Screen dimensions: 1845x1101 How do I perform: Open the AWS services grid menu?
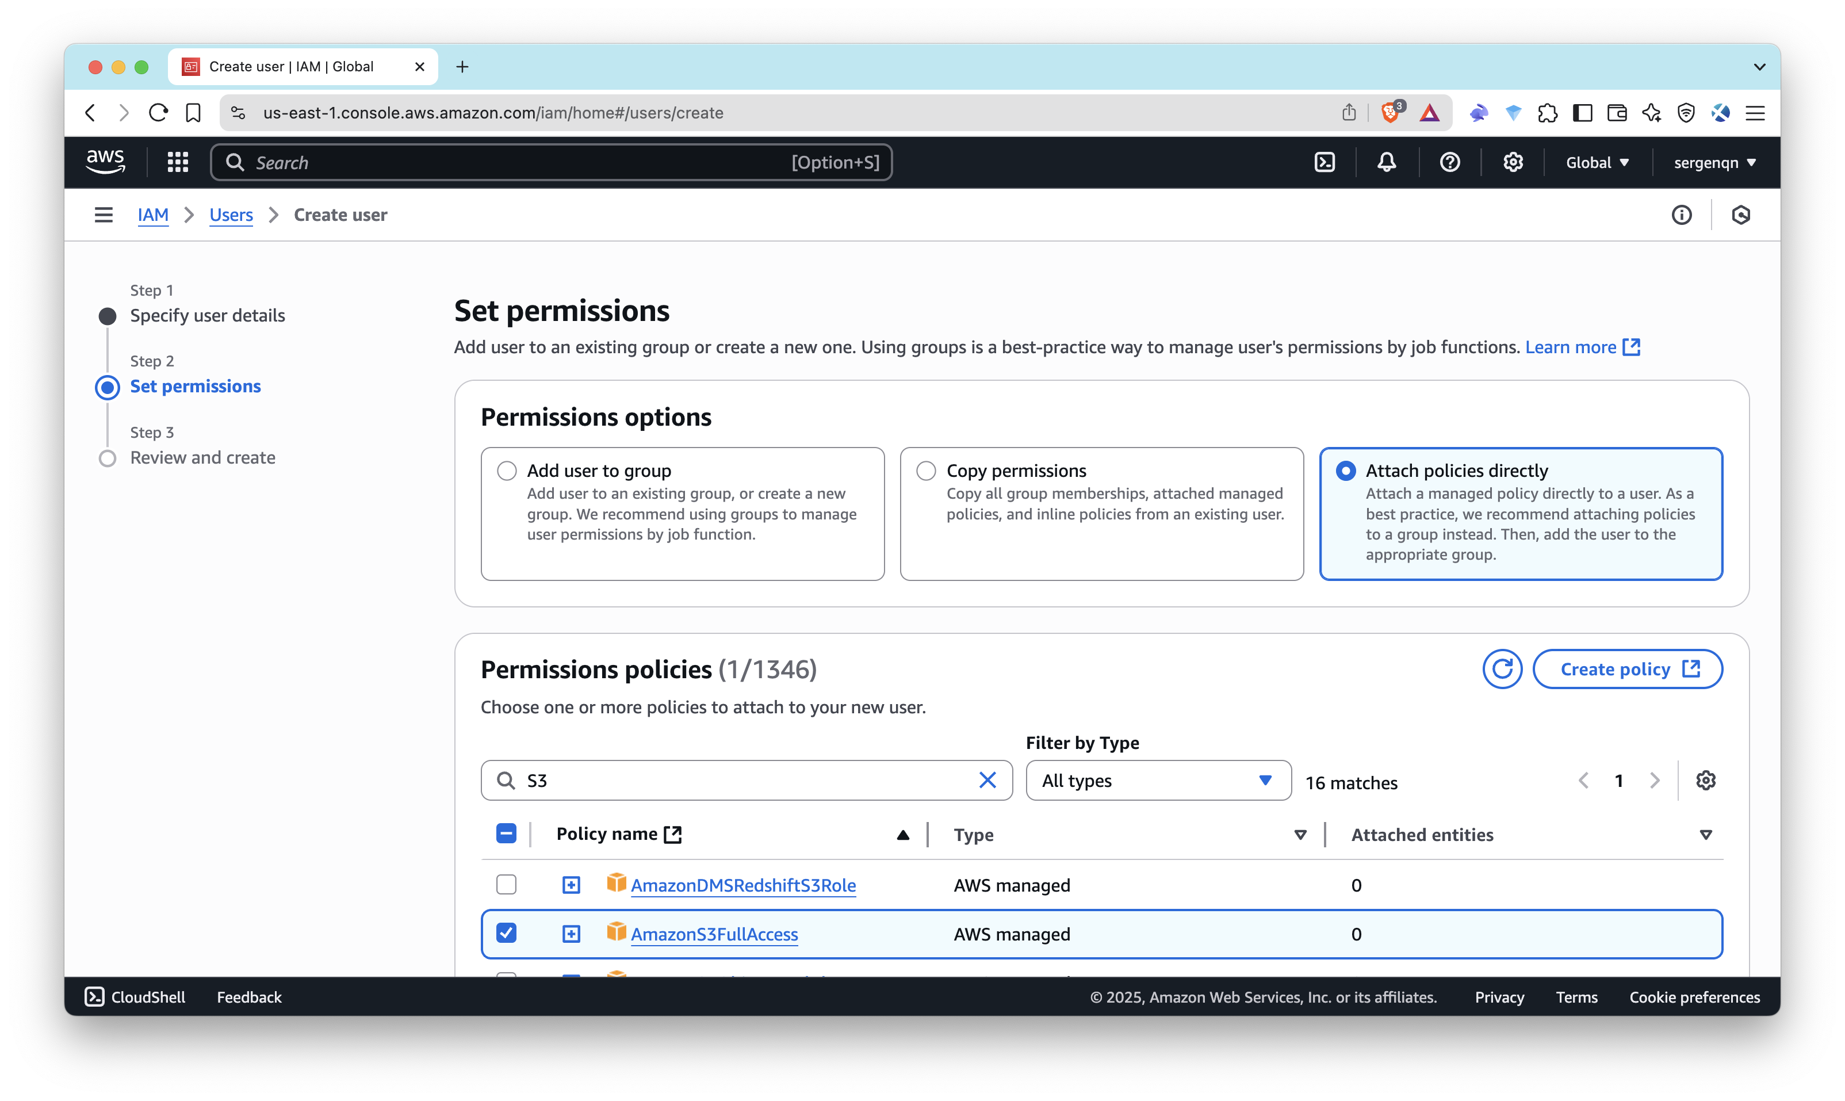[178, 162]
